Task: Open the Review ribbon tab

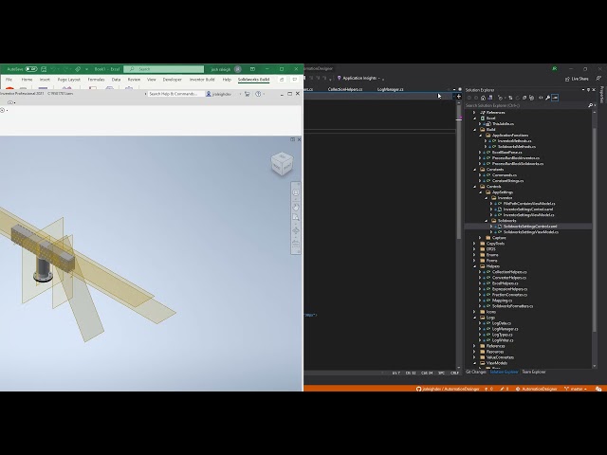Action: coord(134,80)
